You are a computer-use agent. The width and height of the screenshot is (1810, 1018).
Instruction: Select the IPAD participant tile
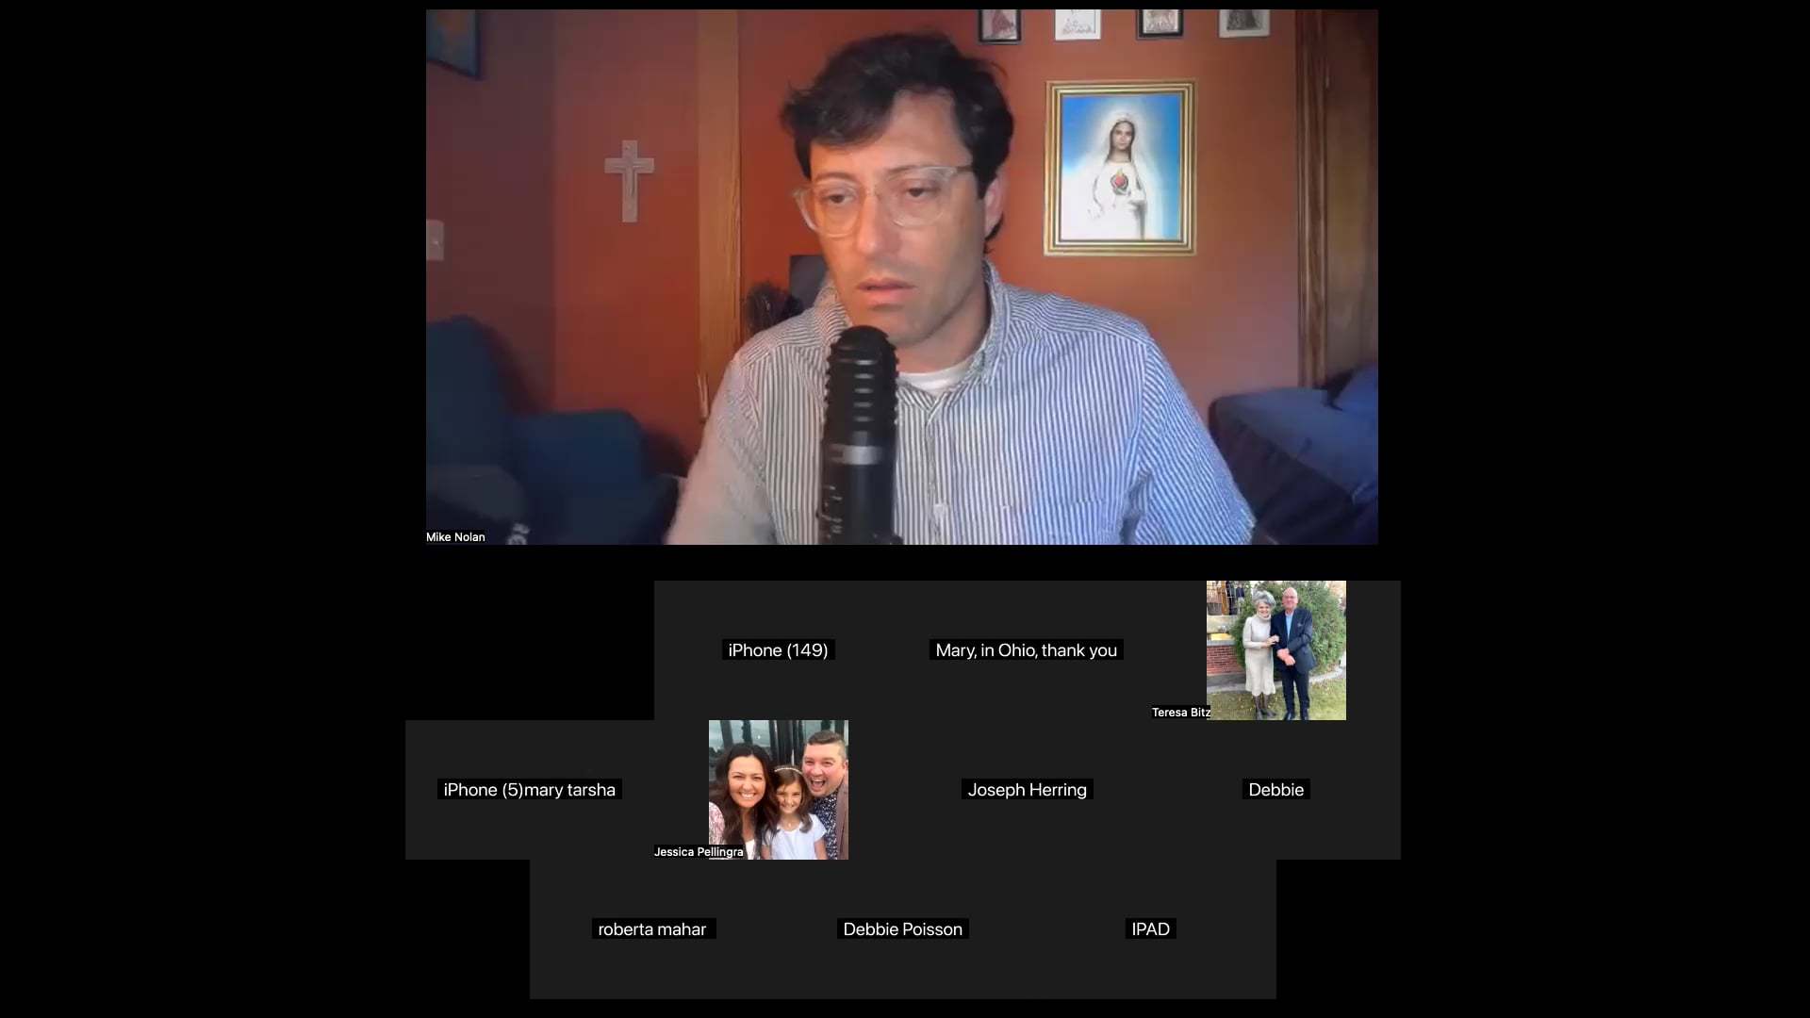tap(1150, 929)
